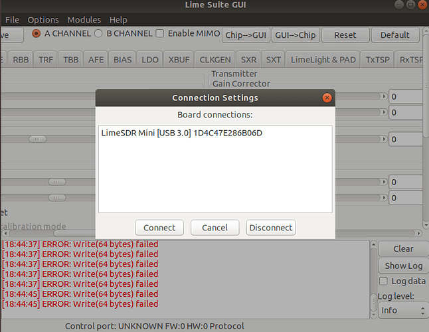Switch to the CLKGEN tab

coord(214,59)
